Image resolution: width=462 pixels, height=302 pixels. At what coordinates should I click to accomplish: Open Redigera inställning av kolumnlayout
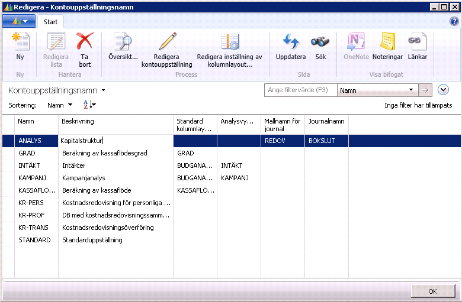230,41
